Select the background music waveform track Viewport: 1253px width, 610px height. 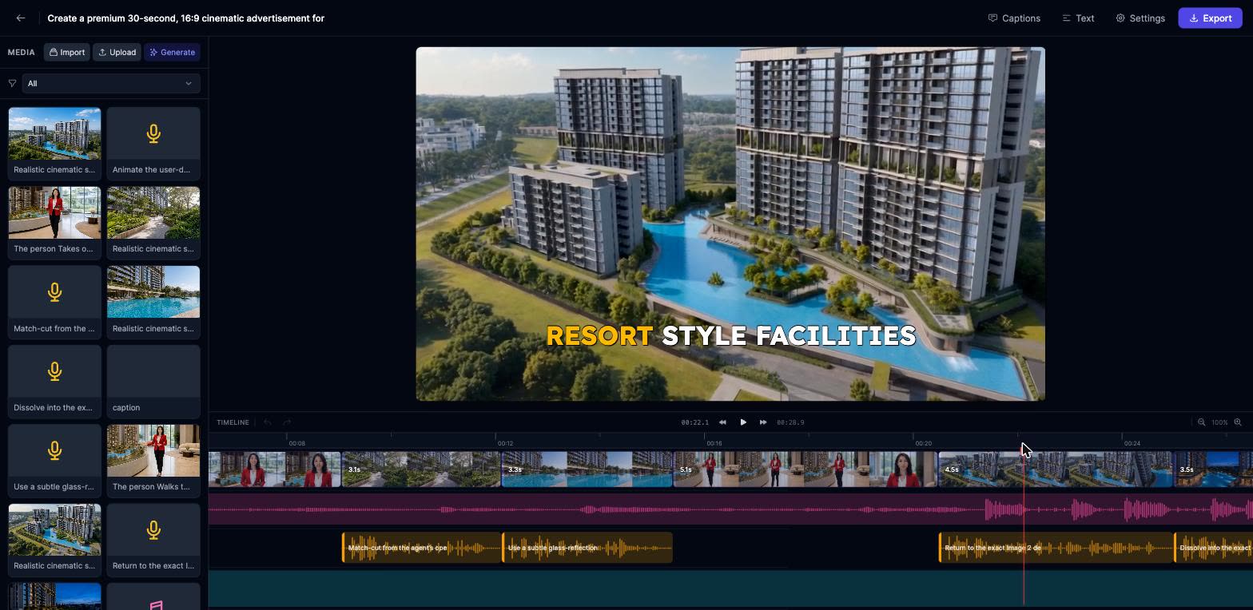pyautogui.click(x=730, y=509)
